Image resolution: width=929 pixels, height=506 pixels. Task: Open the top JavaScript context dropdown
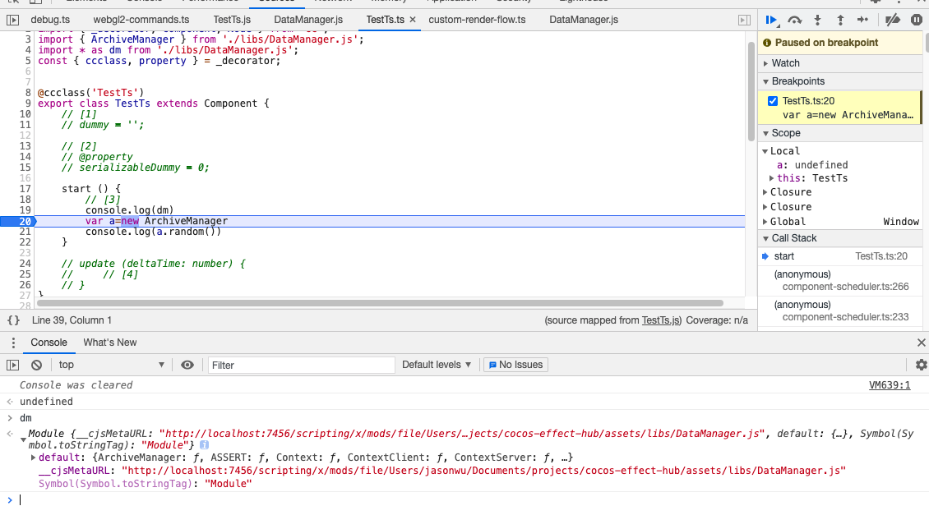click(112, 365)
